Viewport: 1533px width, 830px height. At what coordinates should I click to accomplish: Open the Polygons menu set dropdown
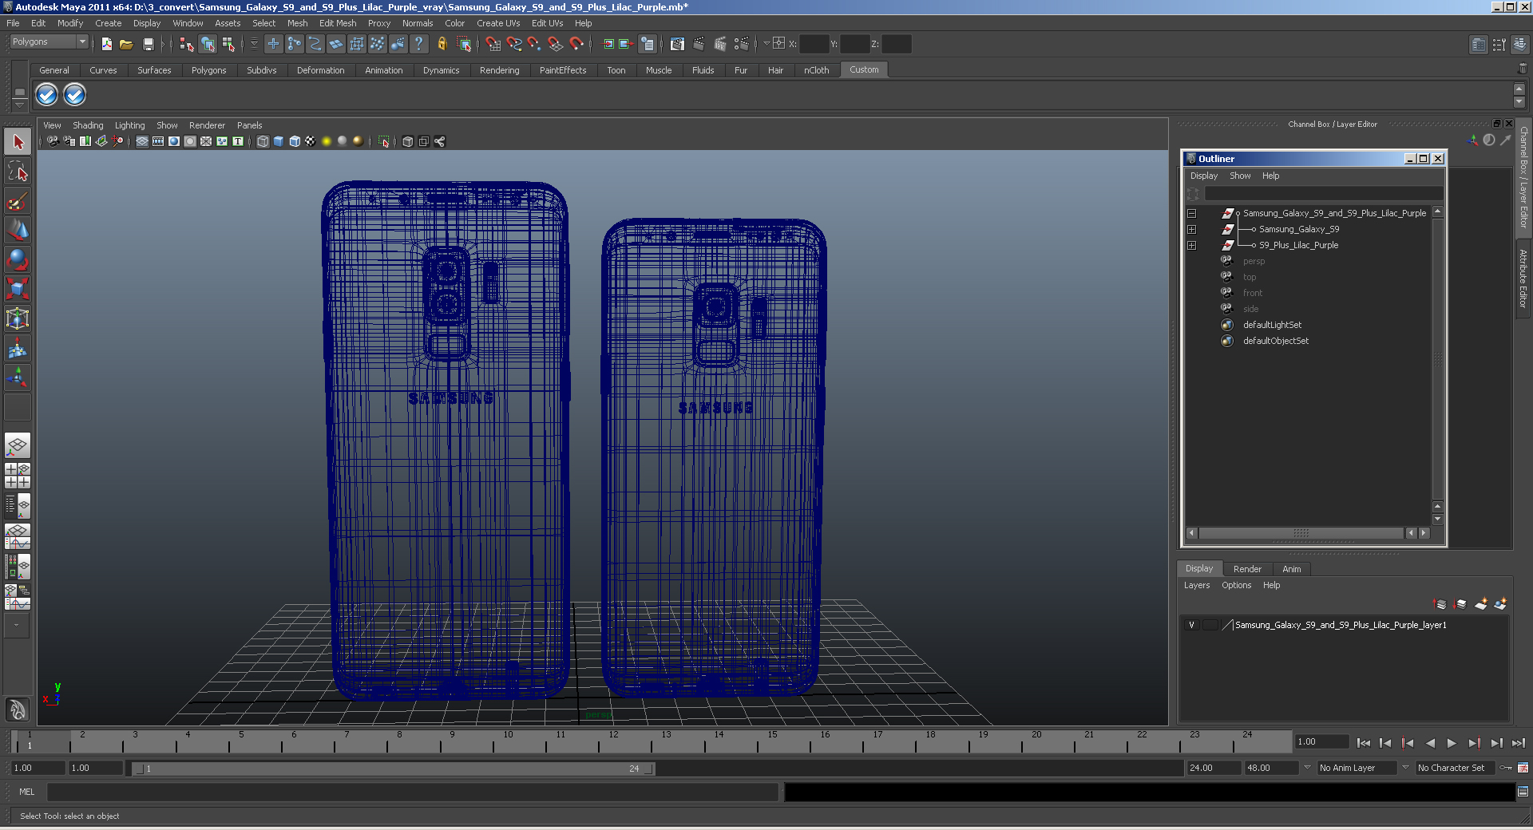click(x=49, y=41)
